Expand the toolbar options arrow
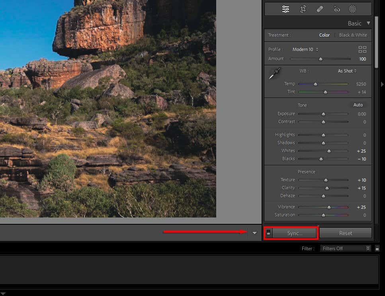 tap(254, 233)
